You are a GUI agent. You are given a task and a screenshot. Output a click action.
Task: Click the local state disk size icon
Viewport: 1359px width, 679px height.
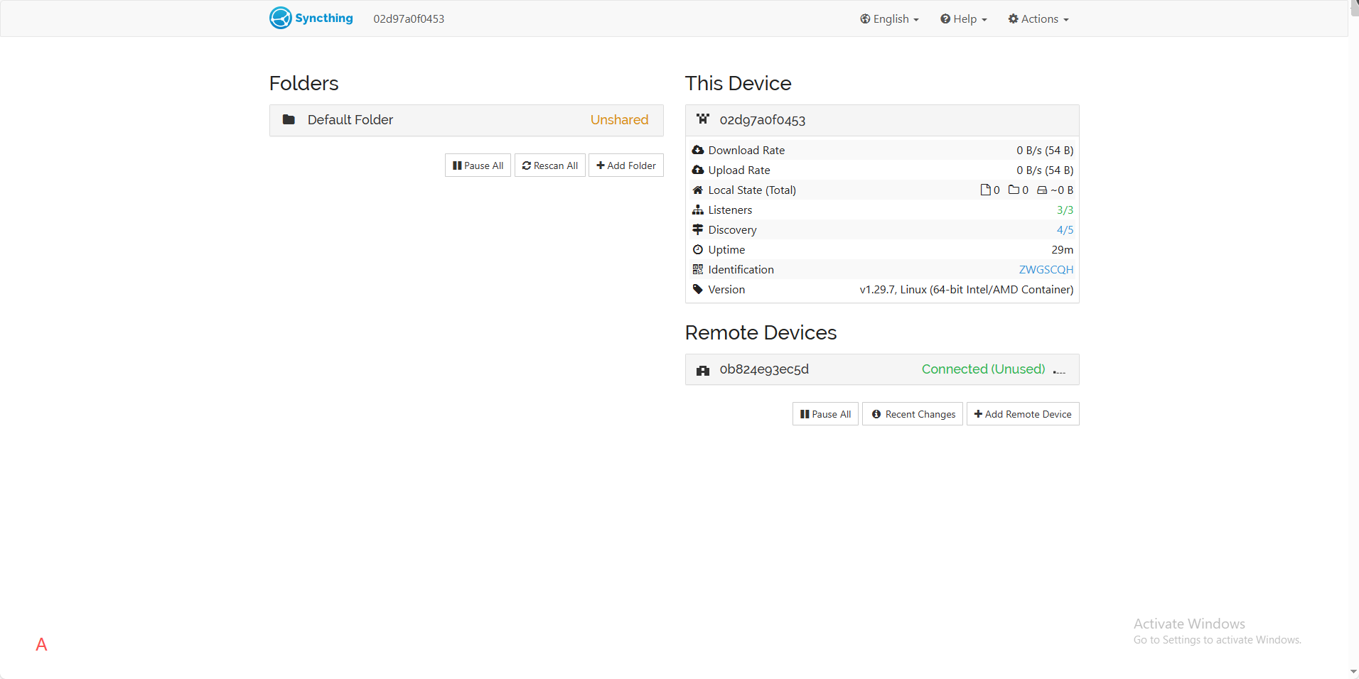pyautogui.click(x=1042, y=190)
